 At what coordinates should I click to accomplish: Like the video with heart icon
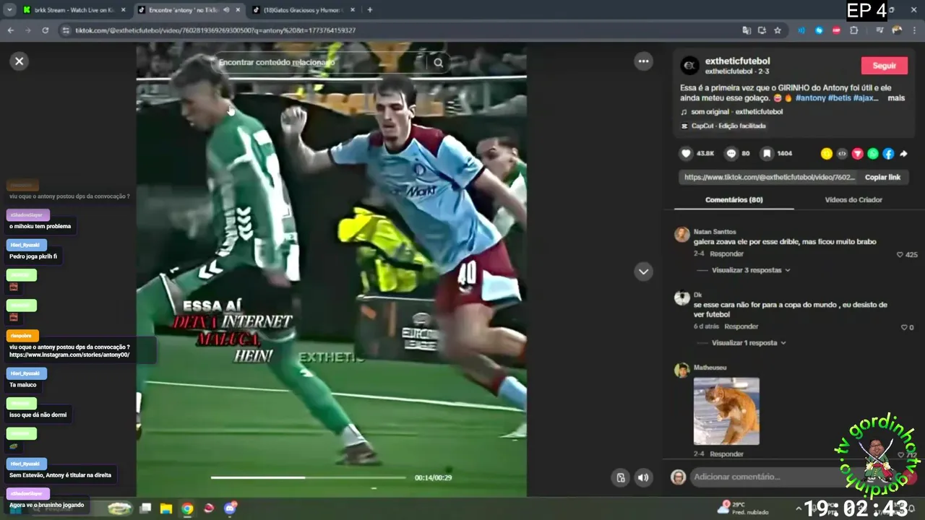pyautogui.click(x=686, y=153)
